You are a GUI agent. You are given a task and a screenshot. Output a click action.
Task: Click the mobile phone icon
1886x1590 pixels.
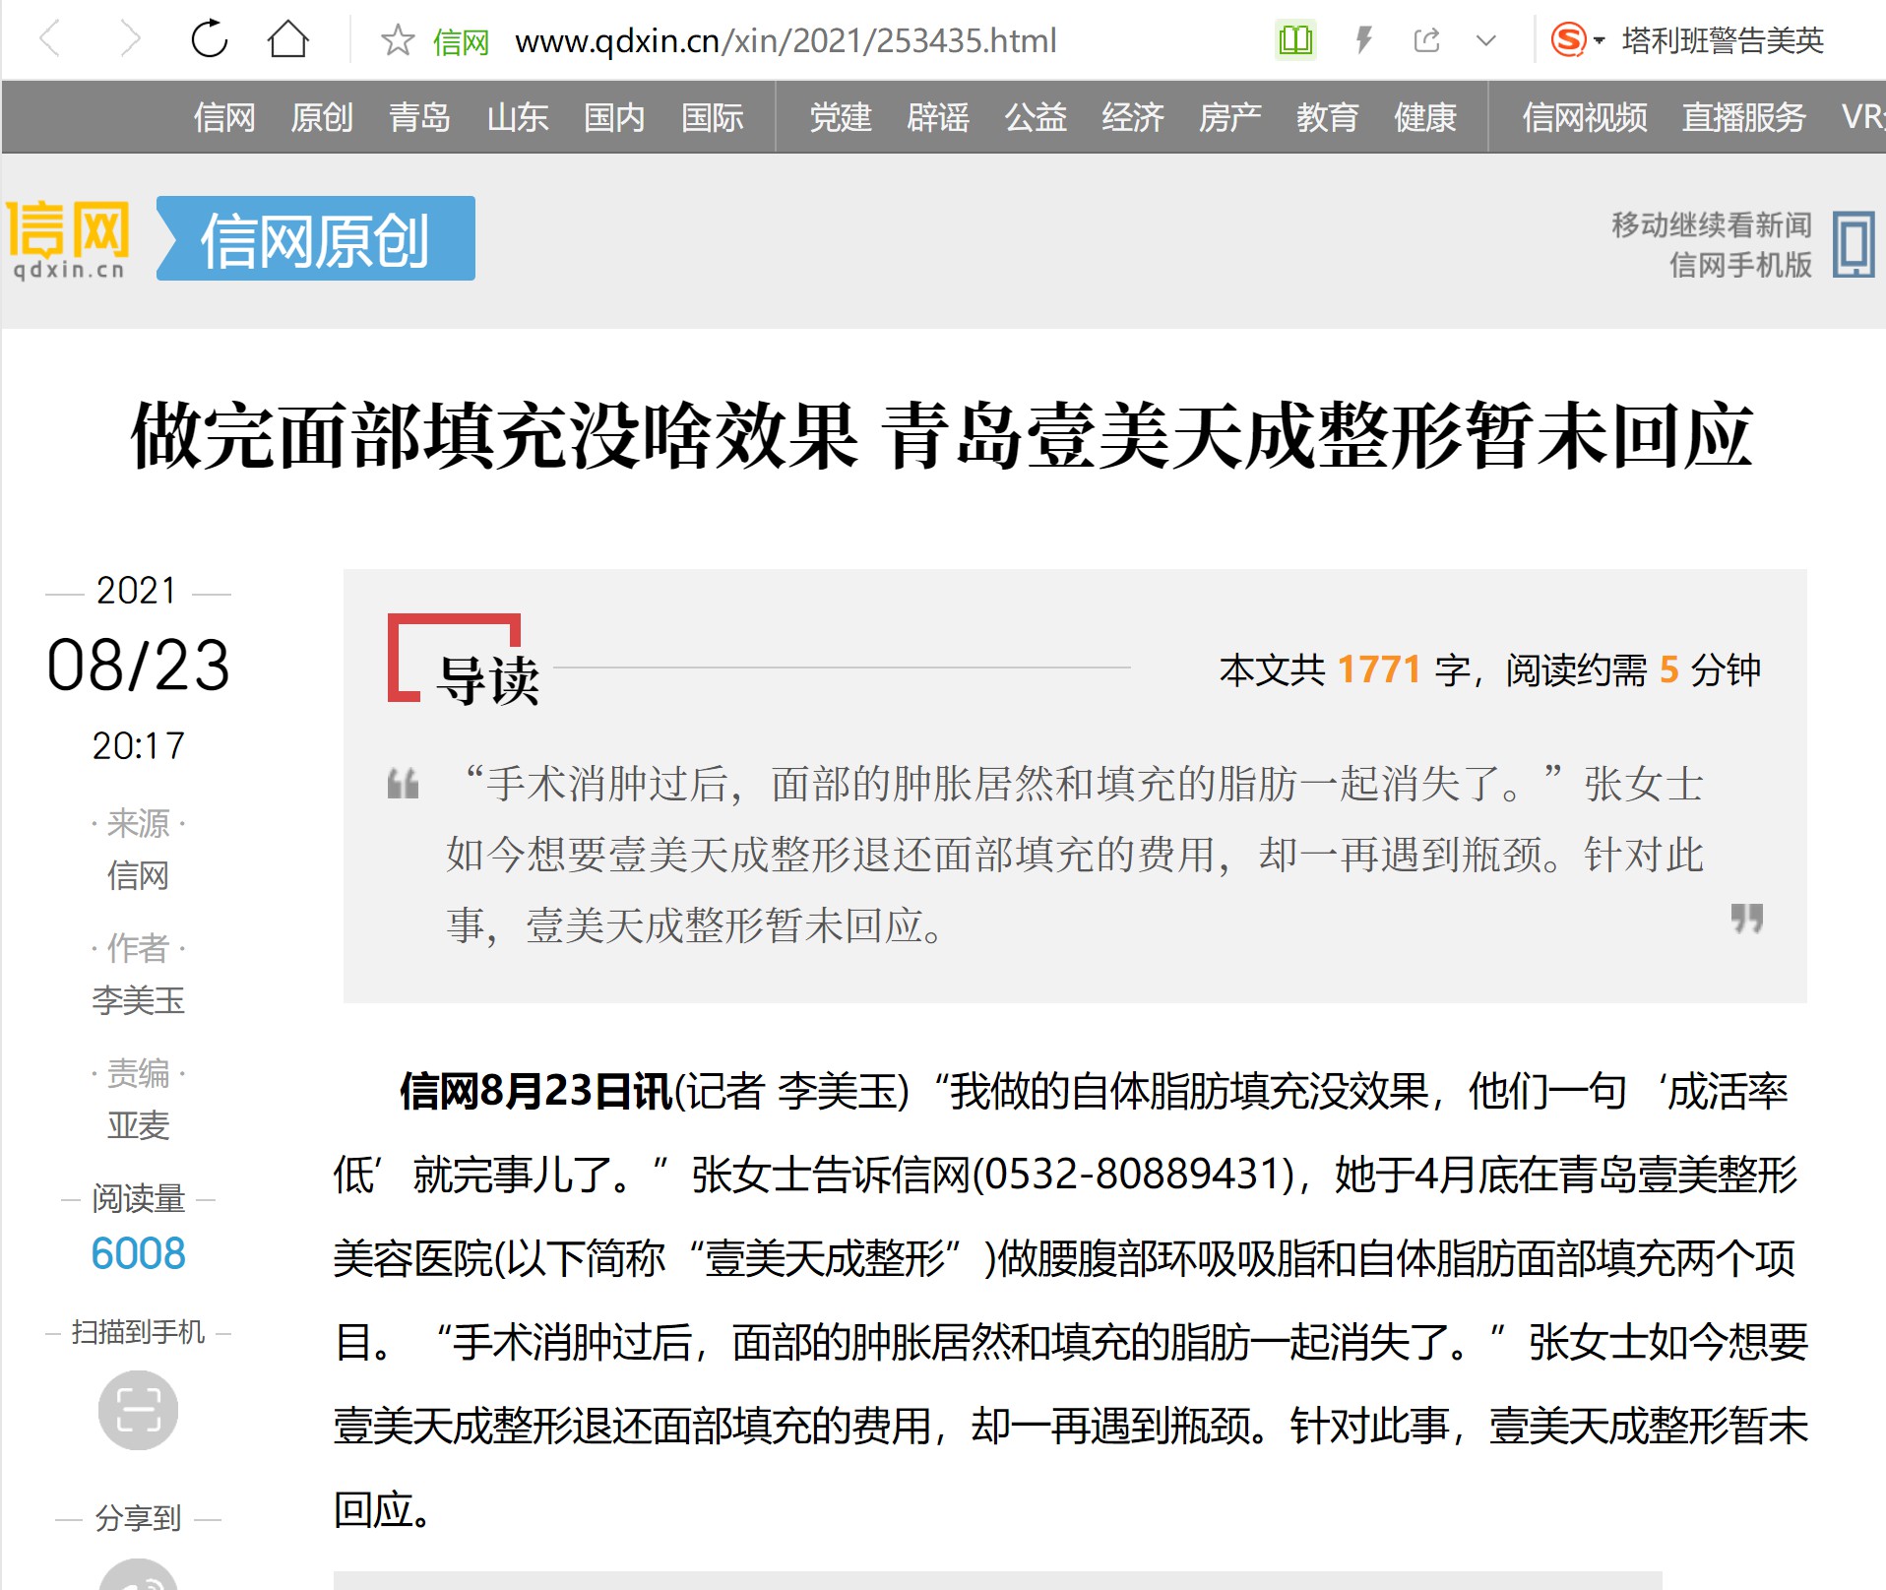[x=1854, y=243]
